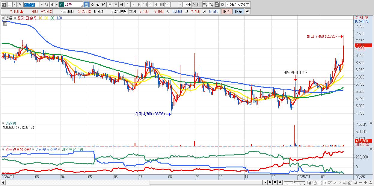This screenshot has width=374, height=186.
Task: Select the 일 daily period tab
Action: pyautogui.click(x=86, y=4)
